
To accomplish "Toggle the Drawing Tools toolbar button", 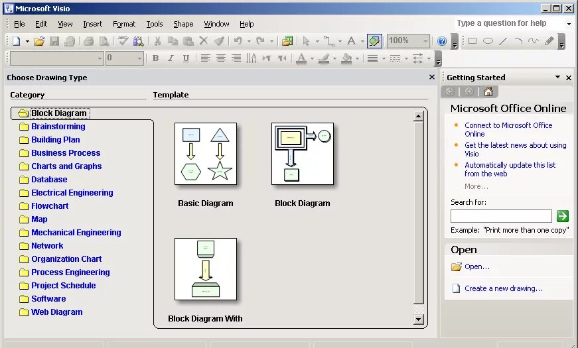I will point(374,41).
